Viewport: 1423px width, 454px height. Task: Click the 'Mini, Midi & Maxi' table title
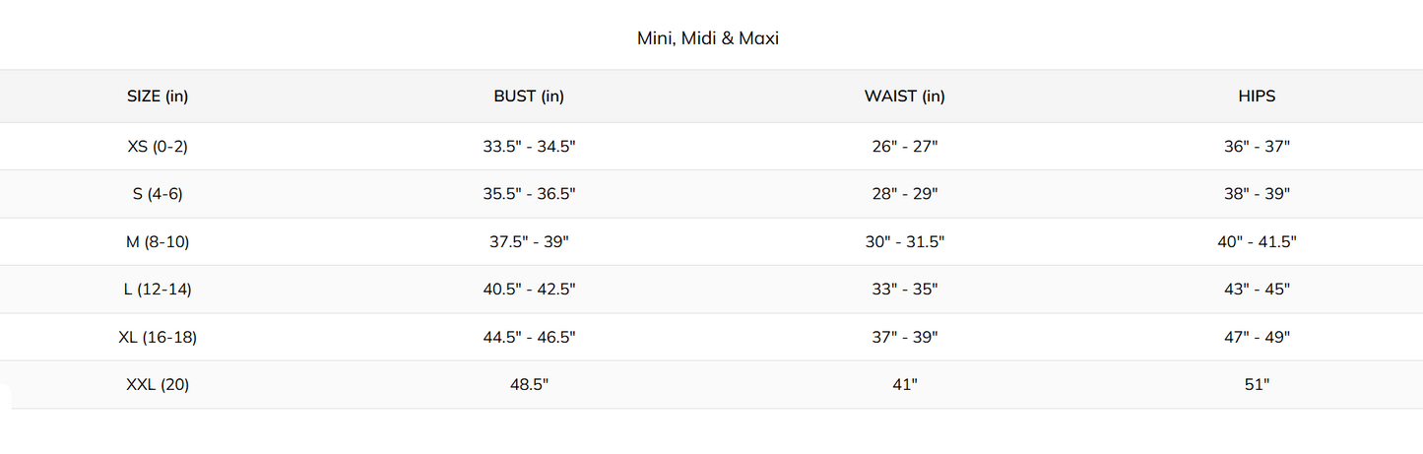707,40
